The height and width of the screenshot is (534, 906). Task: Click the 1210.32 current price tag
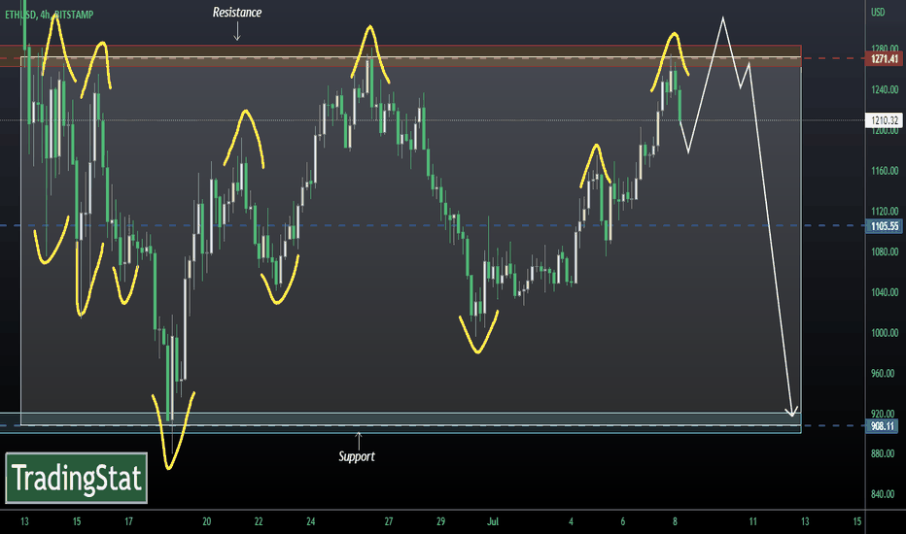point(884,120)
